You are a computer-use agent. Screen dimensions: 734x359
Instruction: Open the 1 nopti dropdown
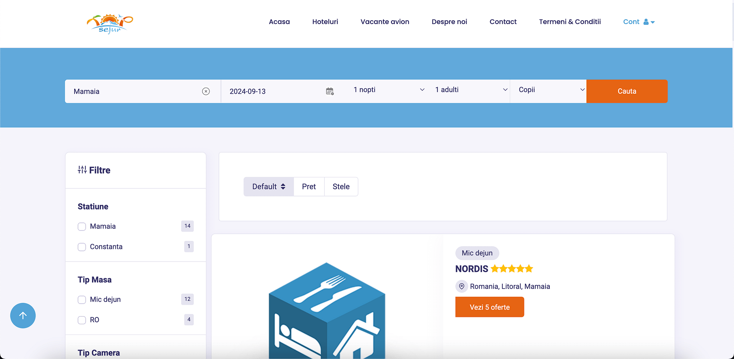[388, 89]
